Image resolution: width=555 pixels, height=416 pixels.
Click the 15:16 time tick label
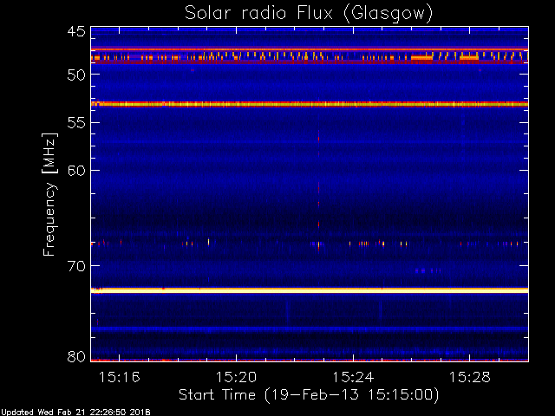[120, 377]
